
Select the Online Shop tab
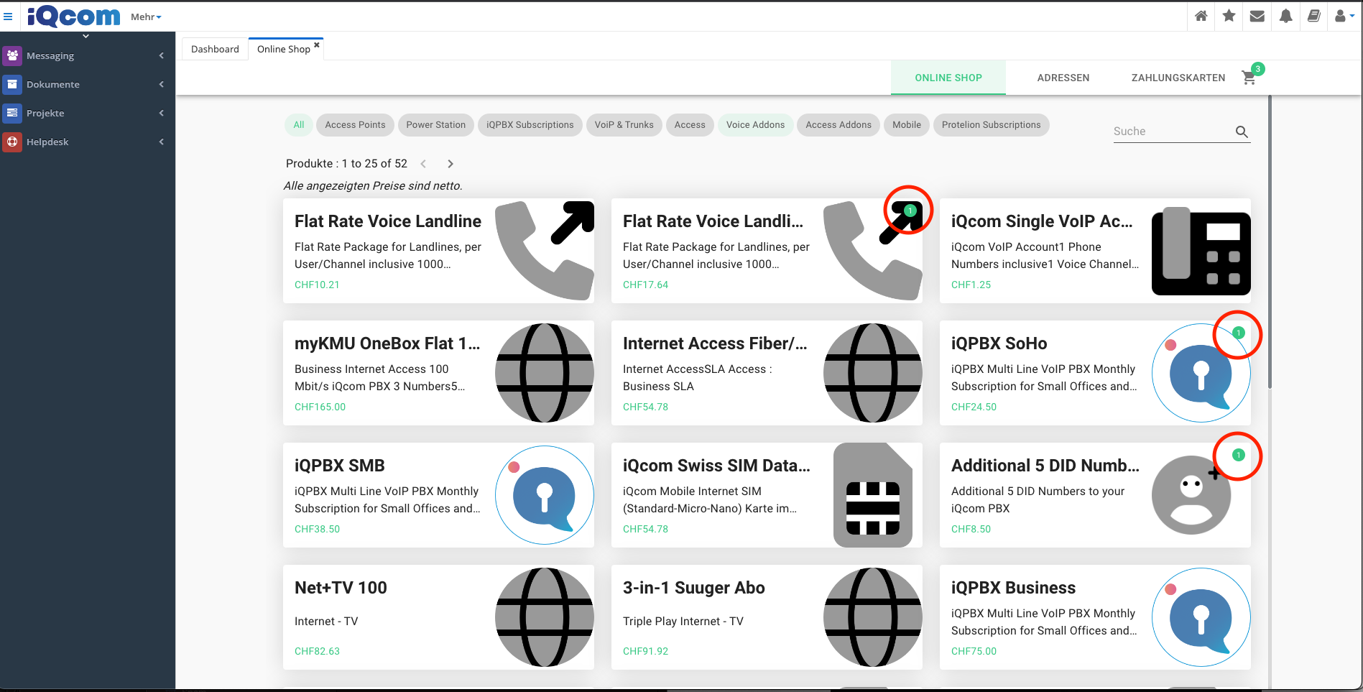284,49
